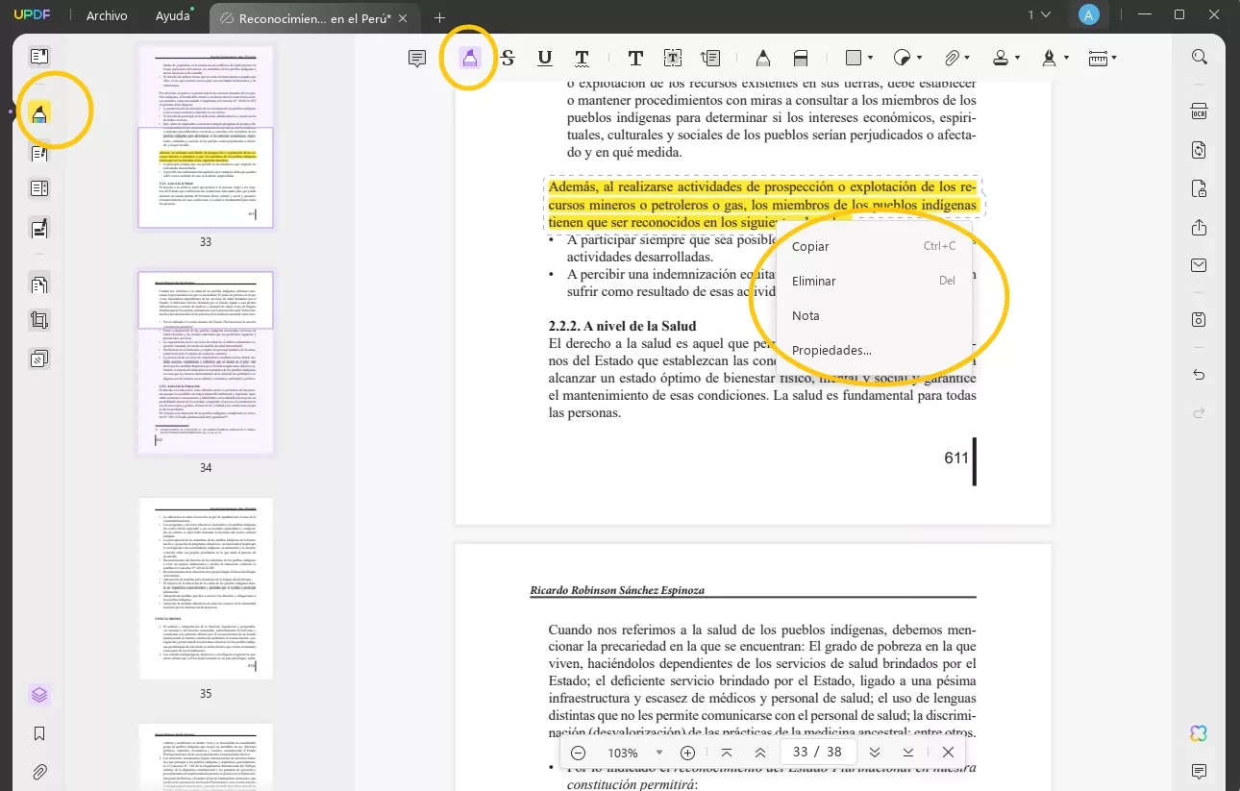Image resolution: width=1240 pixels, height=791 pixels.
Task: Click the zoom out minus button
Action: (579, 753)
